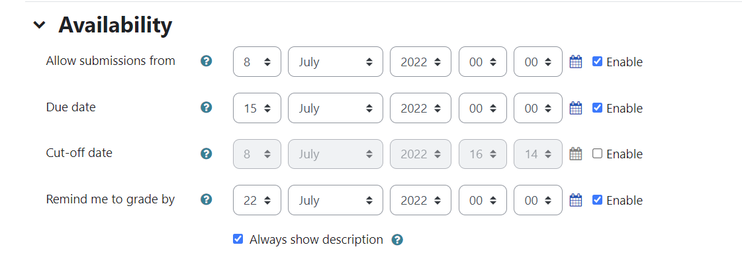Open calendar picker for Allow submissions from
The width and height of the screenshot is (742, 257).
pos(575,62)
